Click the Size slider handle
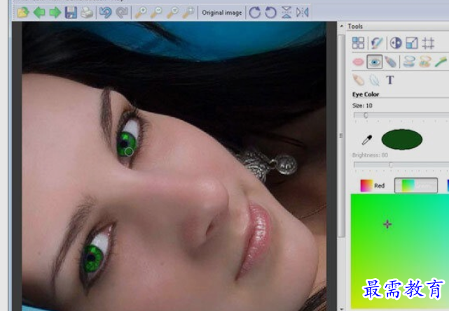 pos(366,115)
